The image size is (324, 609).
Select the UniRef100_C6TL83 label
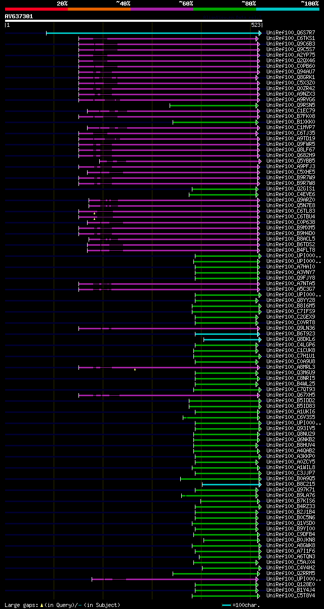pos(291,211)
